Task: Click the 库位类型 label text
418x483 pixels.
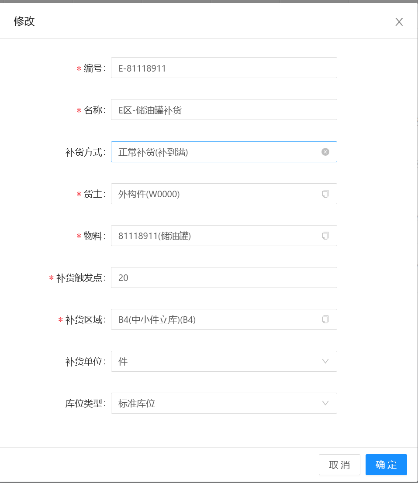Action: point(85,404)
